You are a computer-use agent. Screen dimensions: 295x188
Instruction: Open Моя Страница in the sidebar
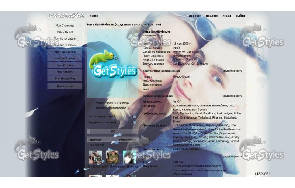pos(65,25)
